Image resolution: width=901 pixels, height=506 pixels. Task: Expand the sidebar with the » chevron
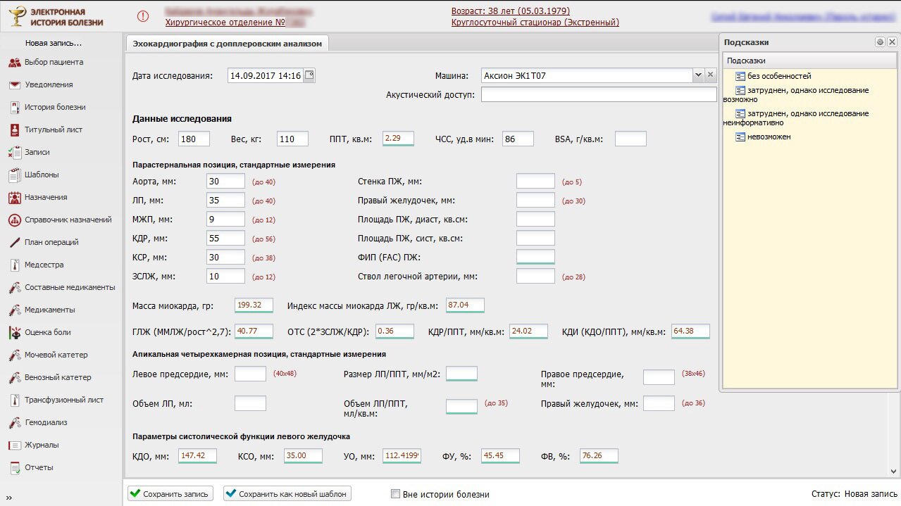9,498
